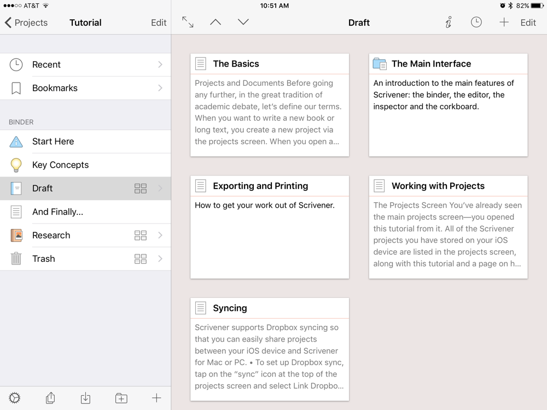Open corkboard view for Draft row
This screenshot has height=410, width=547.
[x=141, y=188]
